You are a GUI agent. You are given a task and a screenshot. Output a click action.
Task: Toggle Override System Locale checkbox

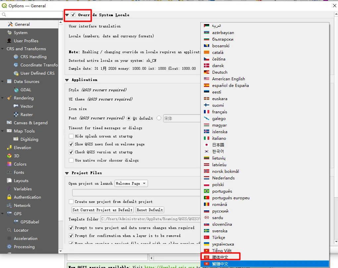(73, 15)
